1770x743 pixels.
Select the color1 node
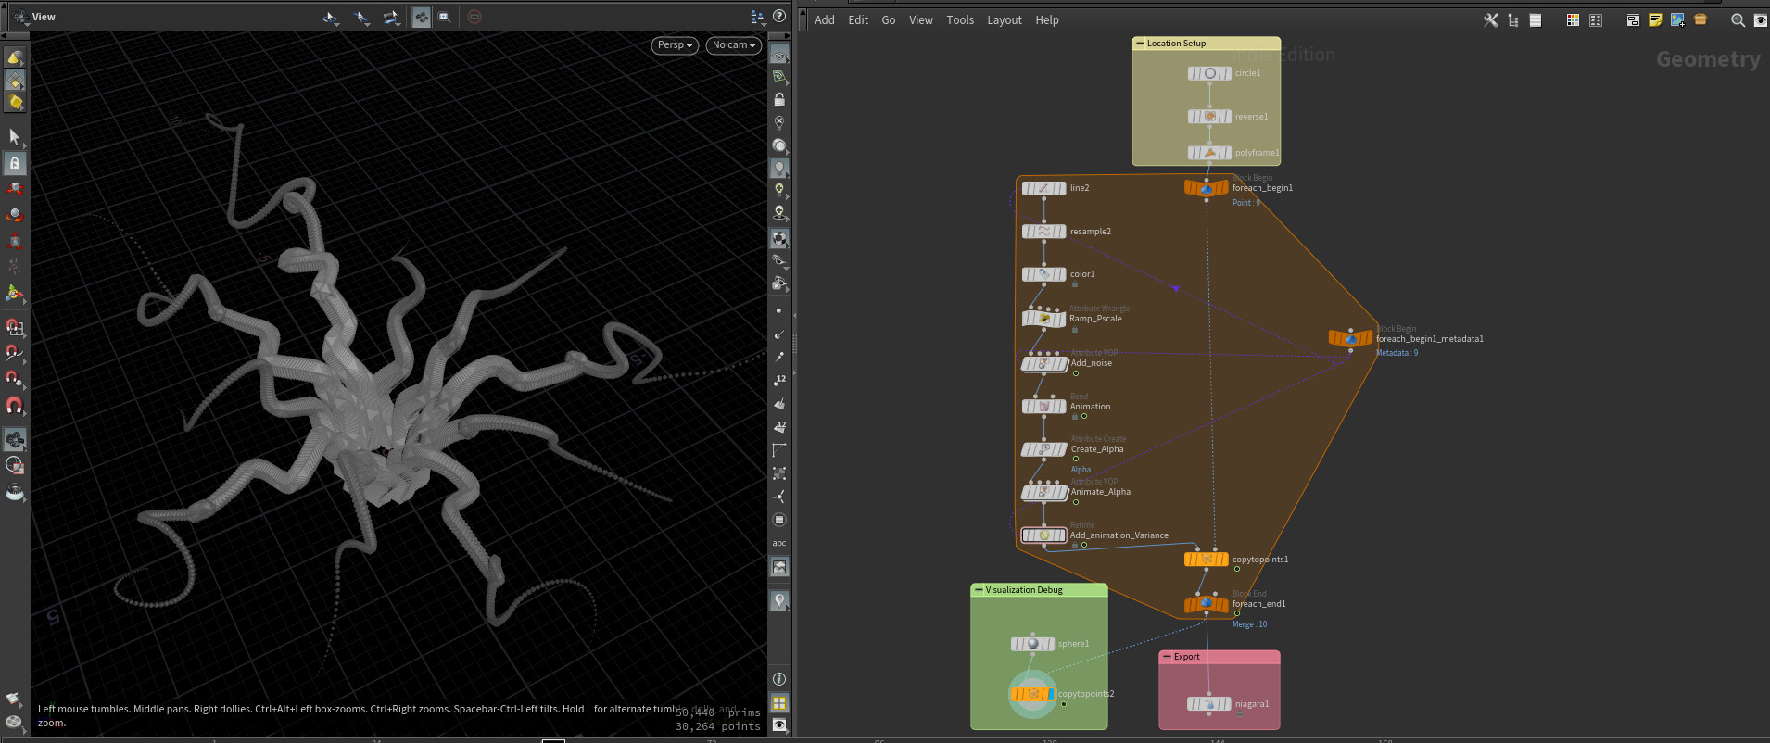1043,274
